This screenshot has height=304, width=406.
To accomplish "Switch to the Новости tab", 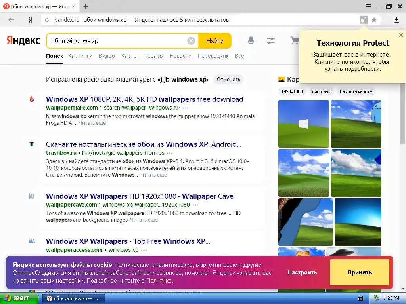I will click(x=180, y=56).
